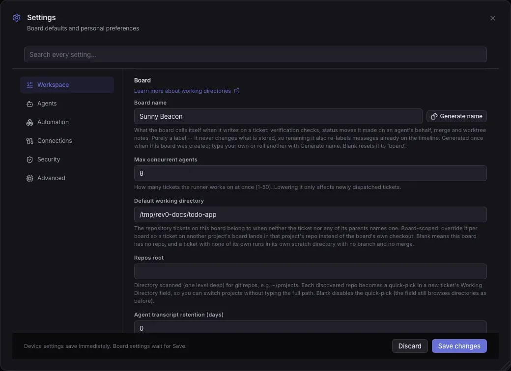This screenshot has height=371, width=511.
Task: Click the Default working directory field
Action: click(x=310, y=214)
